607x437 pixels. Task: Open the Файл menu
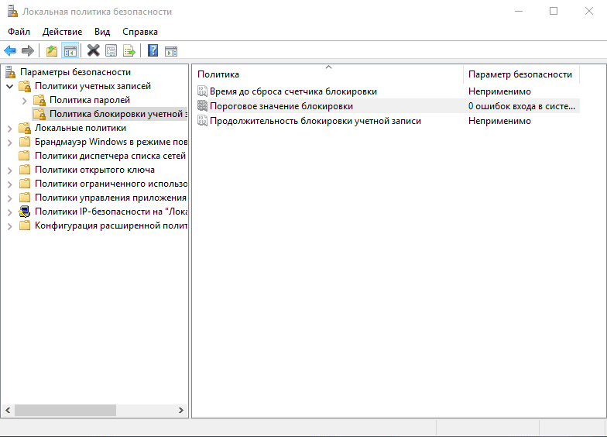click(19, 32)
